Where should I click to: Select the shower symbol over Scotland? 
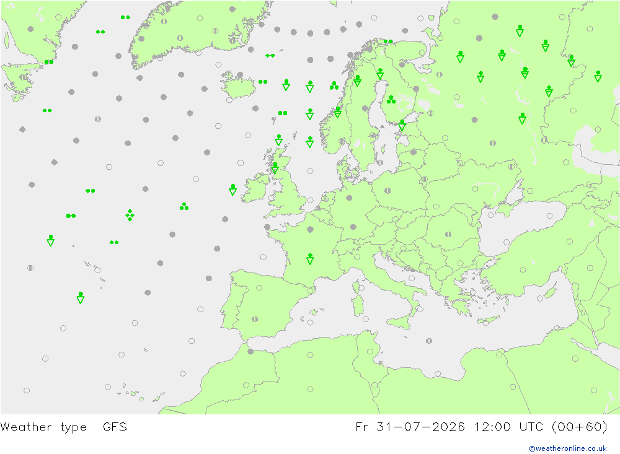pyautogui.click(x=275, y=168)
